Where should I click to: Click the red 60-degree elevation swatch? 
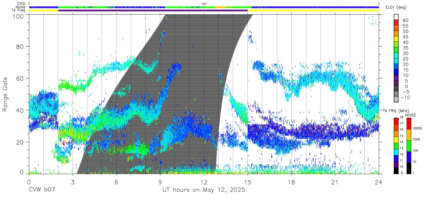point(397,22)
